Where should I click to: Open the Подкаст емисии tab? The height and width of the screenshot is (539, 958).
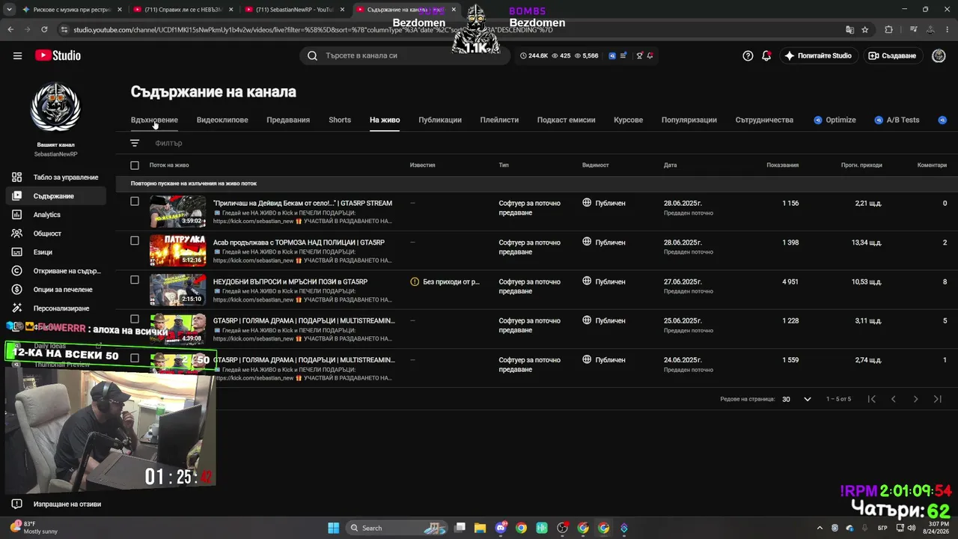567,120
